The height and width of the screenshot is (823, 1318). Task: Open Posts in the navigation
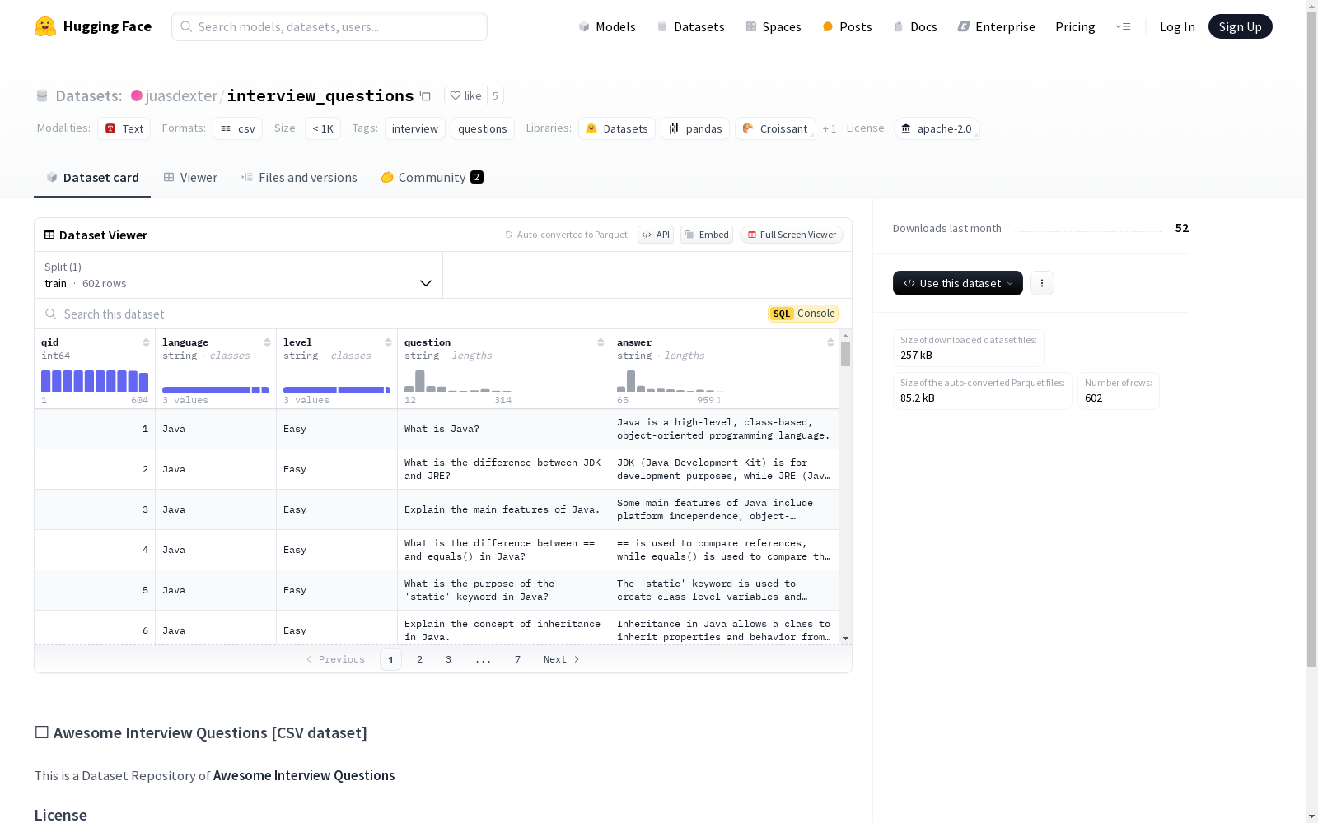847,26
